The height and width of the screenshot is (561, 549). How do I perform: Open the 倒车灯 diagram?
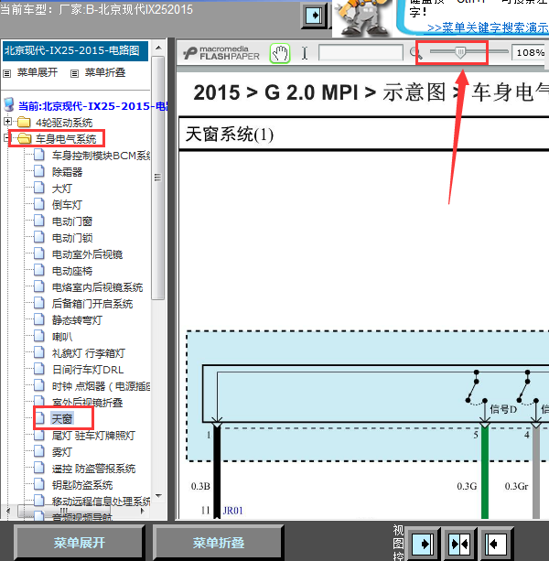pyautogui.click(x=67, y=205)
